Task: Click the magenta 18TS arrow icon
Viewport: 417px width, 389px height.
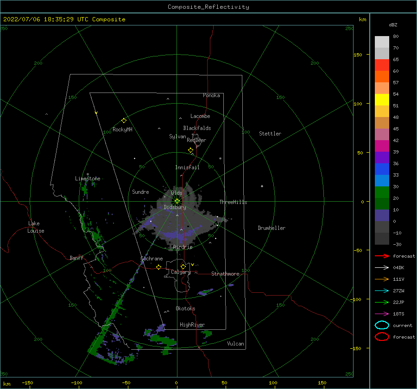Action: (382, 314)
